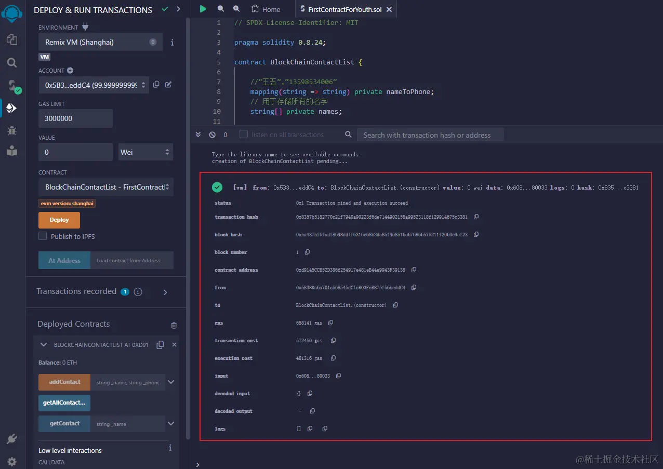This screenshot has width=663, height=469.
Task: Copy the deployed contract address icon
Action: tap(161, 345)
